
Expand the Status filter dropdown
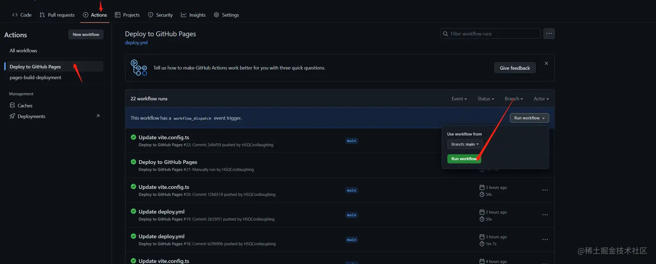pos(485,99)
